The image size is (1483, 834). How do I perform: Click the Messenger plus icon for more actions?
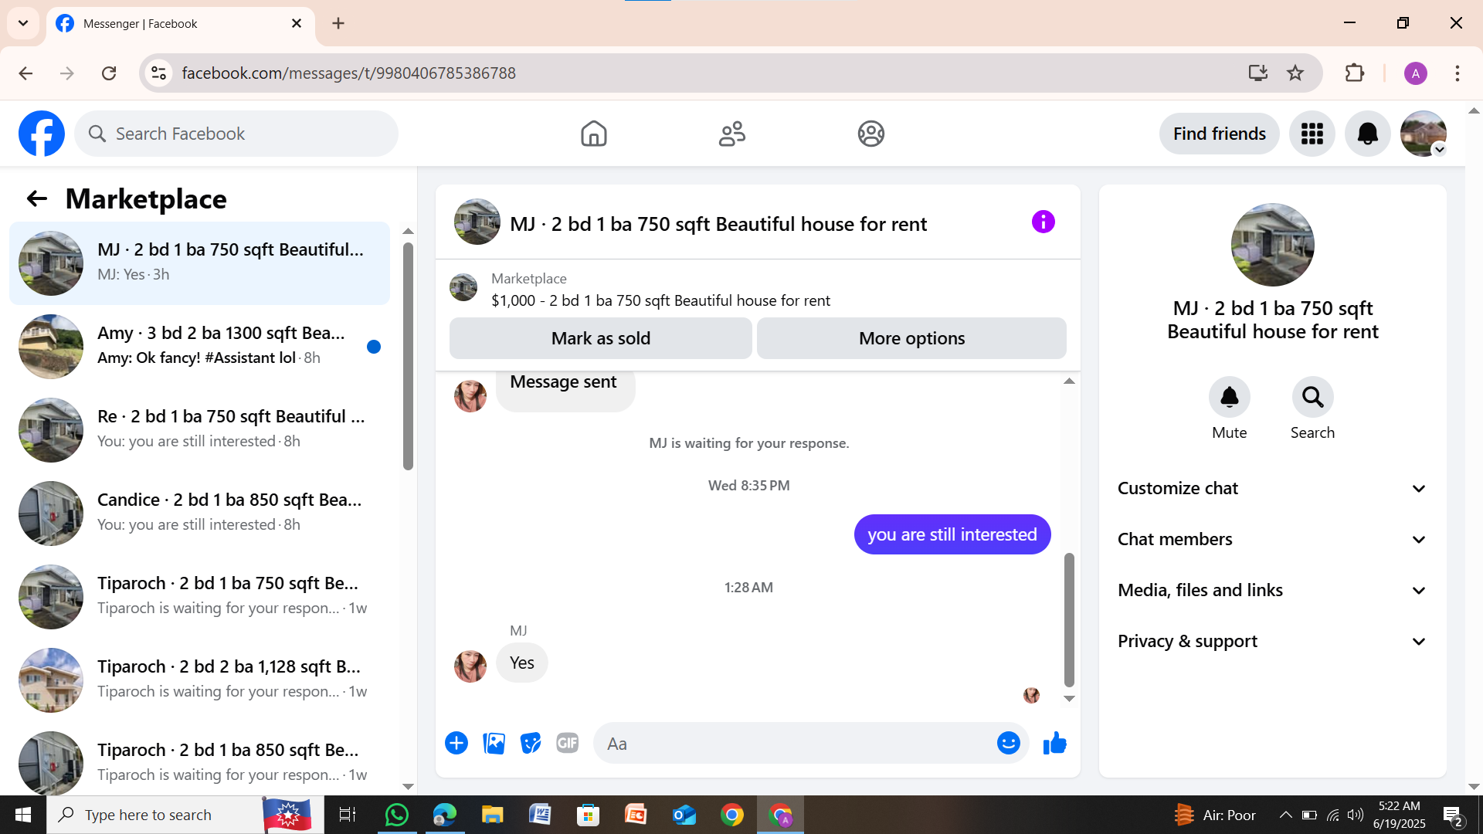tap(456, 743)
